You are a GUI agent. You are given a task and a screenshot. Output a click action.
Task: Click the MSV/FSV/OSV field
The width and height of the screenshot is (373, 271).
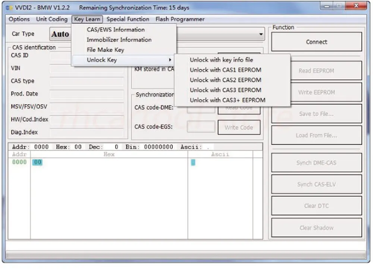[x=87, y=107]
